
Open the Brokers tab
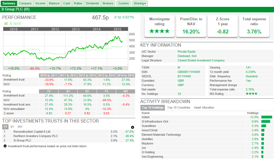point(108,3)
